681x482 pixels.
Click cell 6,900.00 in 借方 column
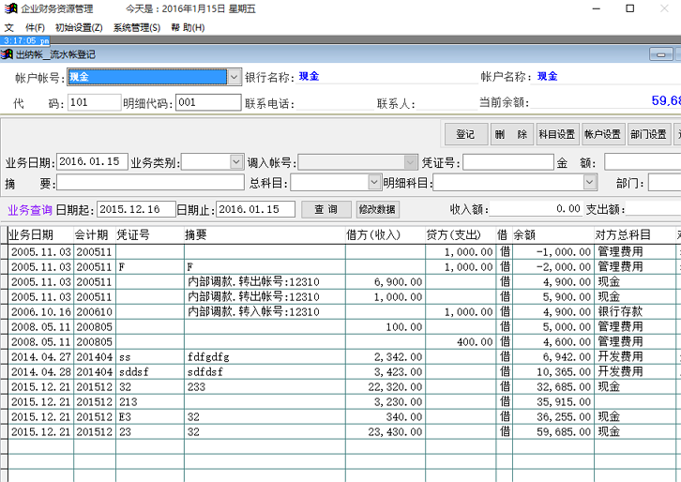[386, 282]
